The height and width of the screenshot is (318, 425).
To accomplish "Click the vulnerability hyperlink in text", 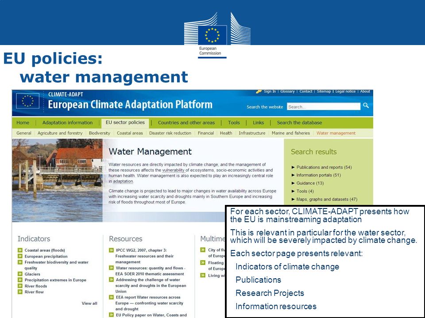I will pyautogui.click(x=174, y=170).
